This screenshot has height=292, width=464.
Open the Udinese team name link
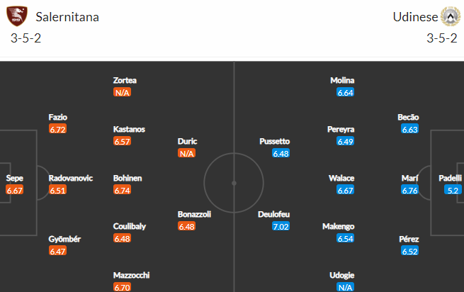coord(415,17)
